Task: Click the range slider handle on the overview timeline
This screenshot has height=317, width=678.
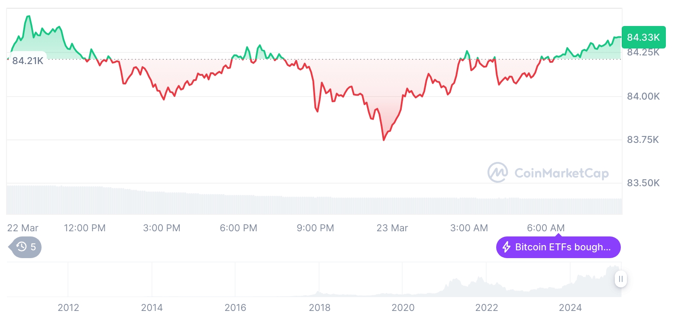Action: (620, 279)
